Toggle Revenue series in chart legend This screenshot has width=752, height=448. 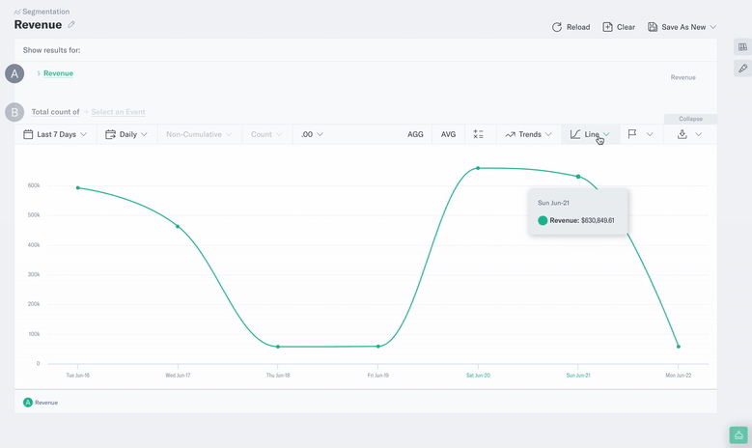(41, 403)
